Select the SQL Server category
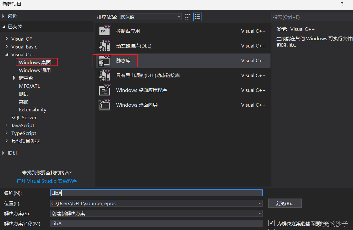Viewport: 353px width, 230px height. click(24, 117)
